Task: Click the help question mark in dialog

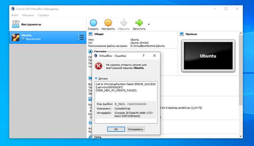Action: pos(143,56)
